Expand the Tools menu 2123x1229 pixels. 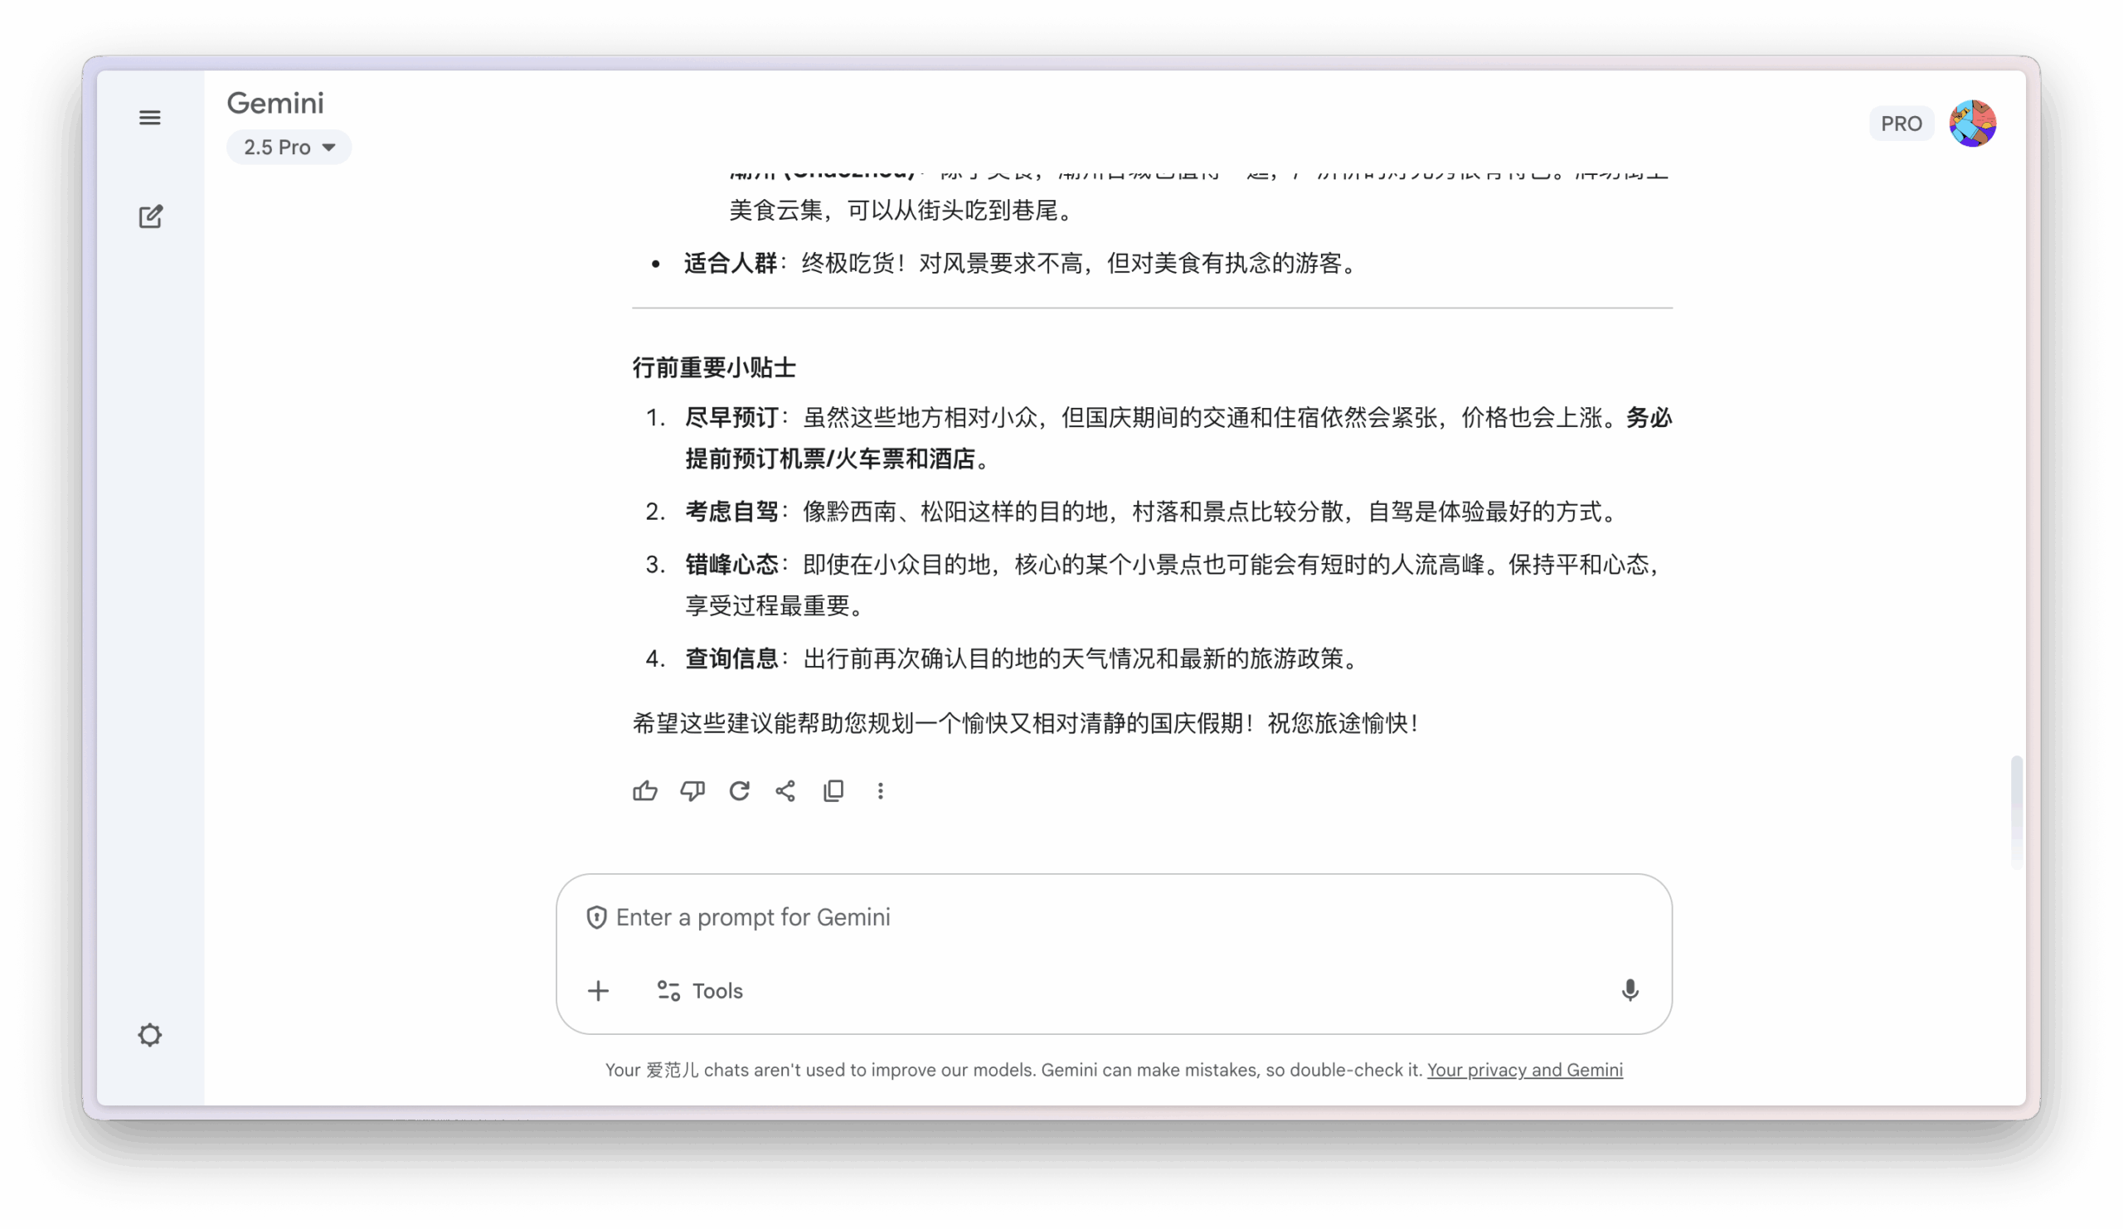point(699,991)
